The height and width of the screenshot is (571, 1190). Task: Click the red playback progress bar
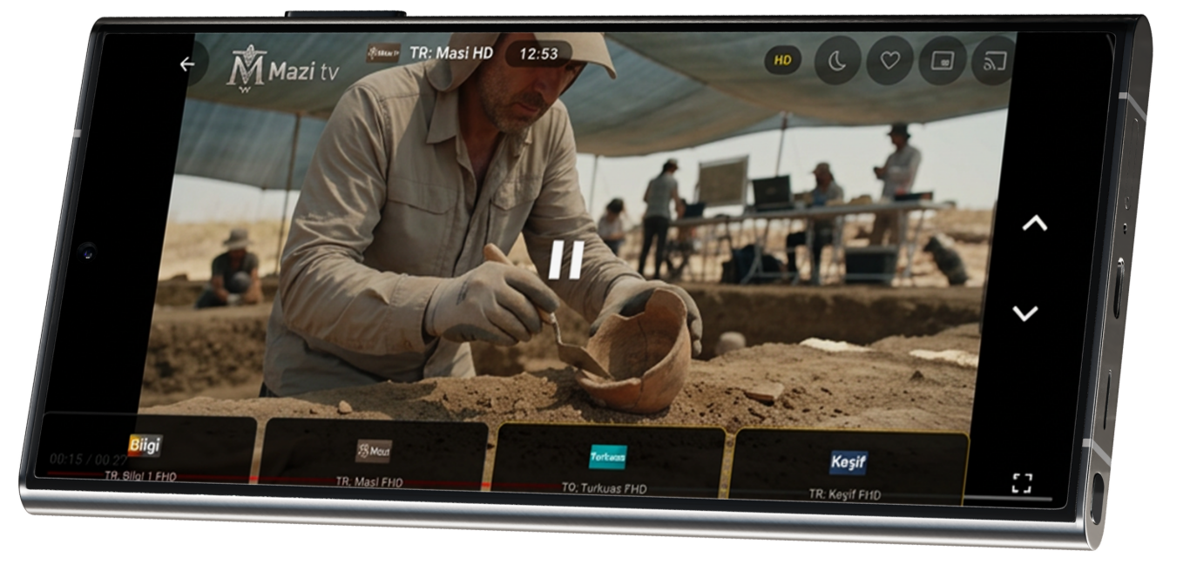(305, 480)
